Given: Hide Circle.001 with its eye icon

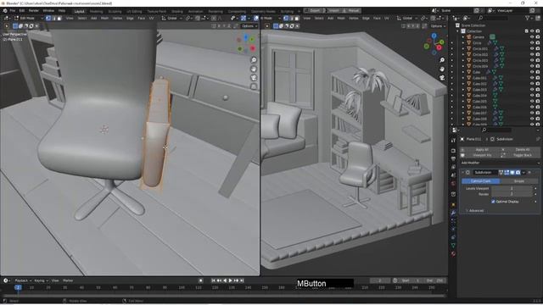Looking at the screenshot, I should tap(532, 49).
